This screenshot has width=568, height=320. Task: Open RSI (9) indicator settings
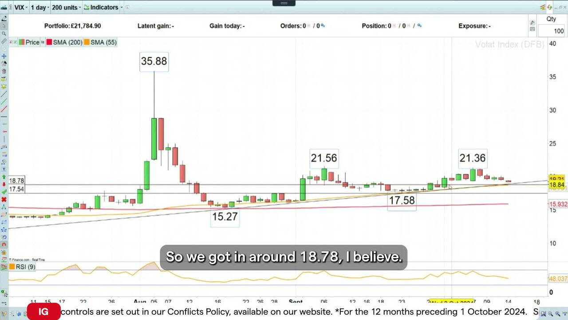click(25, 267)
